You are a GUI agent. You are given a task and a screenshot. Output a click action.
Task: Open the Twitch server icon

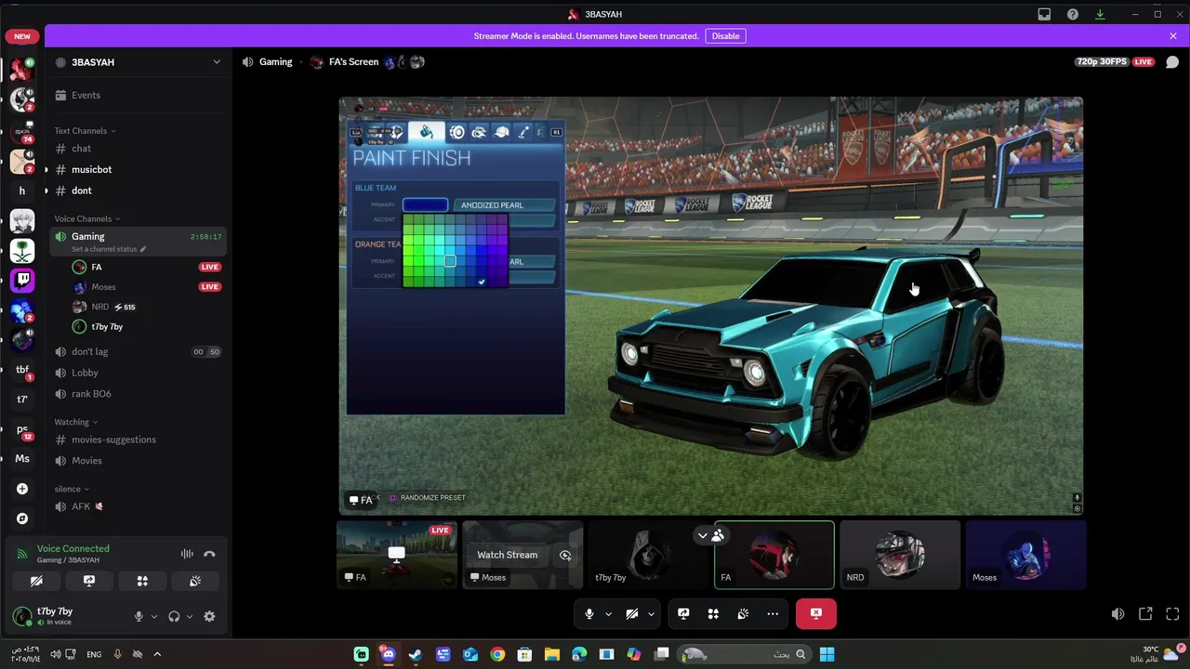point(22,280)
